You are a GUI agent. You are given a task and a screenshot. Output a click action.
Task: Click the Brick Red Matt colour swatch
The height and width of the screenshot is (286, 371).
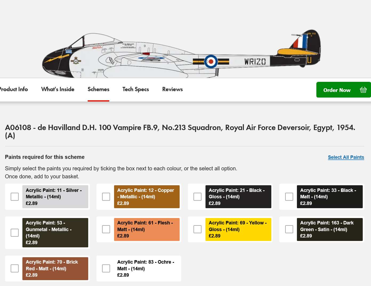tap(55, 269)
